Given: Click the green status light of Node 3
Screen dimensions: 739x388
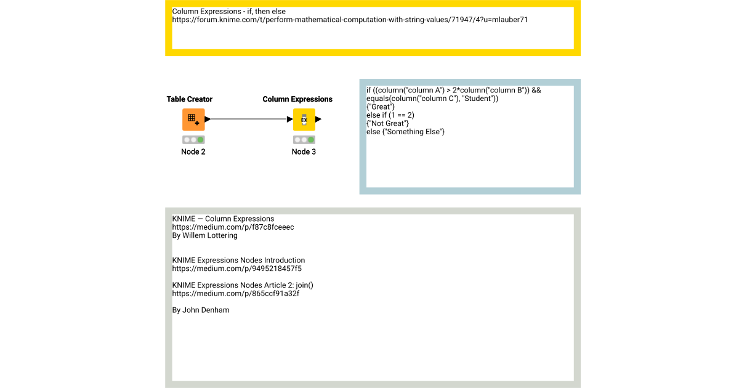Looking at the screenshot, I should coord(310,140).
